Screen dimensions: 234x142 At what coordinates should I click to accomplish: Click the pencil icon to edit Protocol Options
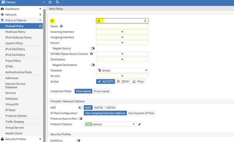pos(139,124)
